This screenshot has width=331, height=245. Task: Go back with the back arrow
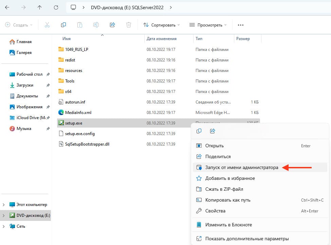pos(7,7)
